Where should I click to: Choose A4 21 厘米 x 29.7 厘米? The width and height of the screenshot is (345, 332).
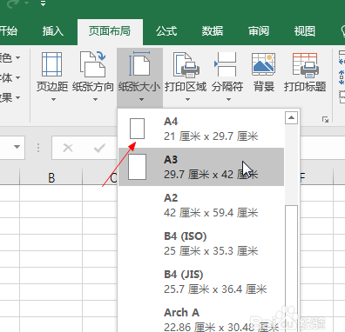click(x=201, y=129)
